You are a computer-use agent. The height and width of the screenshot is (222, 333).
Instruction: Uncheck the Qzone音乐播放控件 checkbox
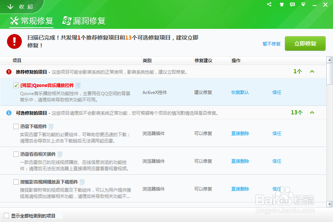click(16, 85)
